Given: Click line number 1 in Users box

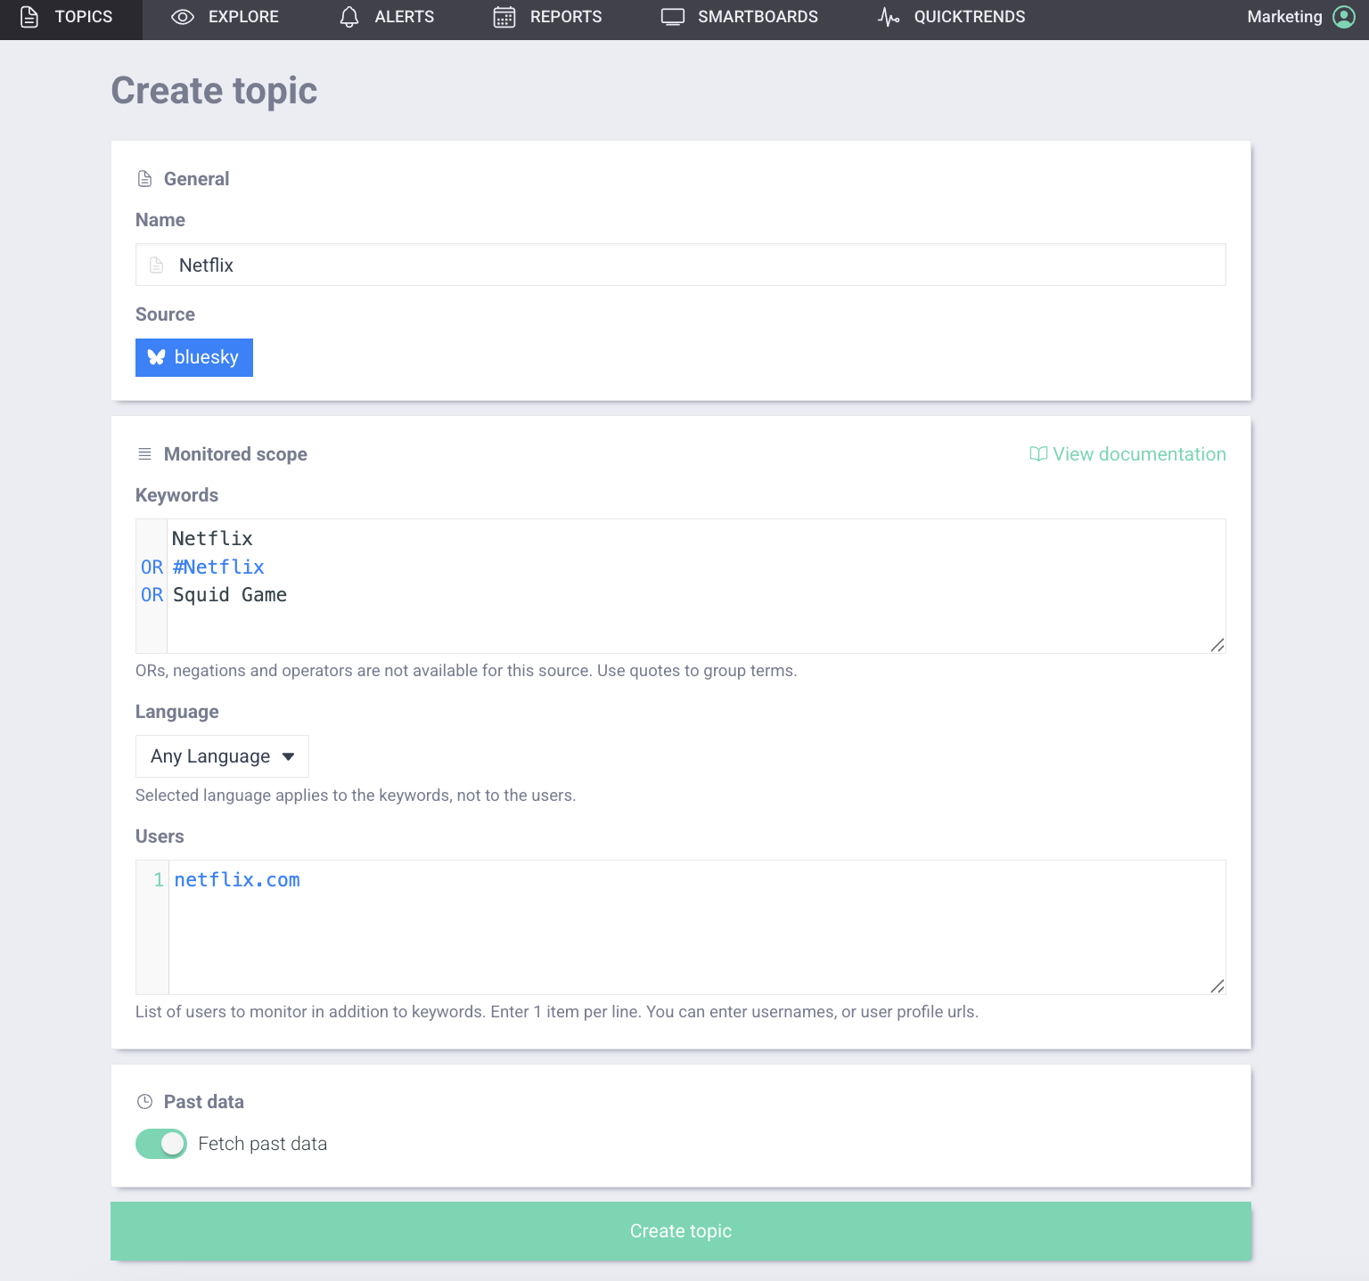Looking at the screenshot, I should [159, 880].
